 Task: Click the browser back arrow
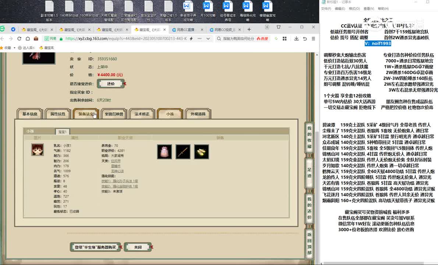[3, 39]
